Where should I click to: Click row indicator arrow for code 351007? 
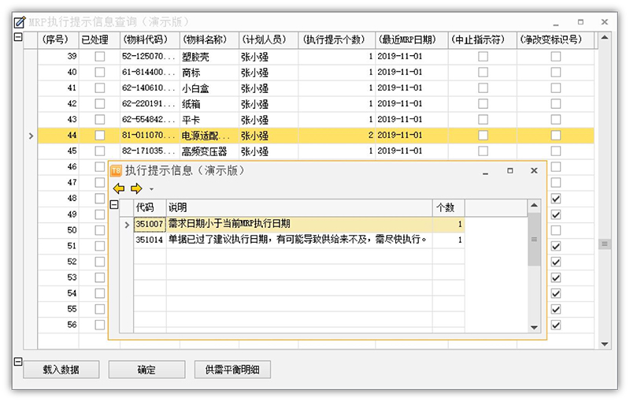coord(127,225)
